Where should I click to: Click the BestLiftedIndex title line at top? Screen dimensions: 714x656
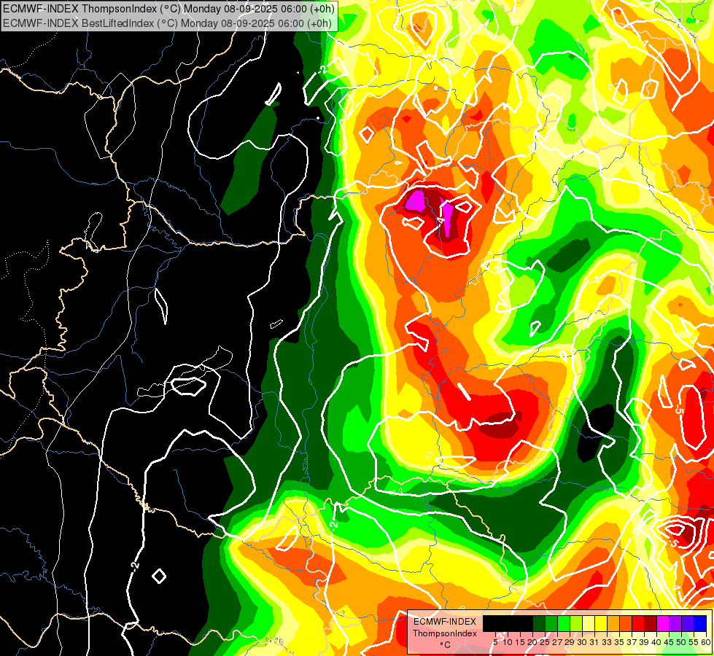click(x=168, y=23)
